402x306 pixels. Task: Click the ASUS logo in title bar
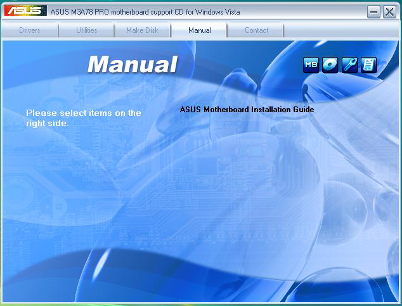pos(25,11)
